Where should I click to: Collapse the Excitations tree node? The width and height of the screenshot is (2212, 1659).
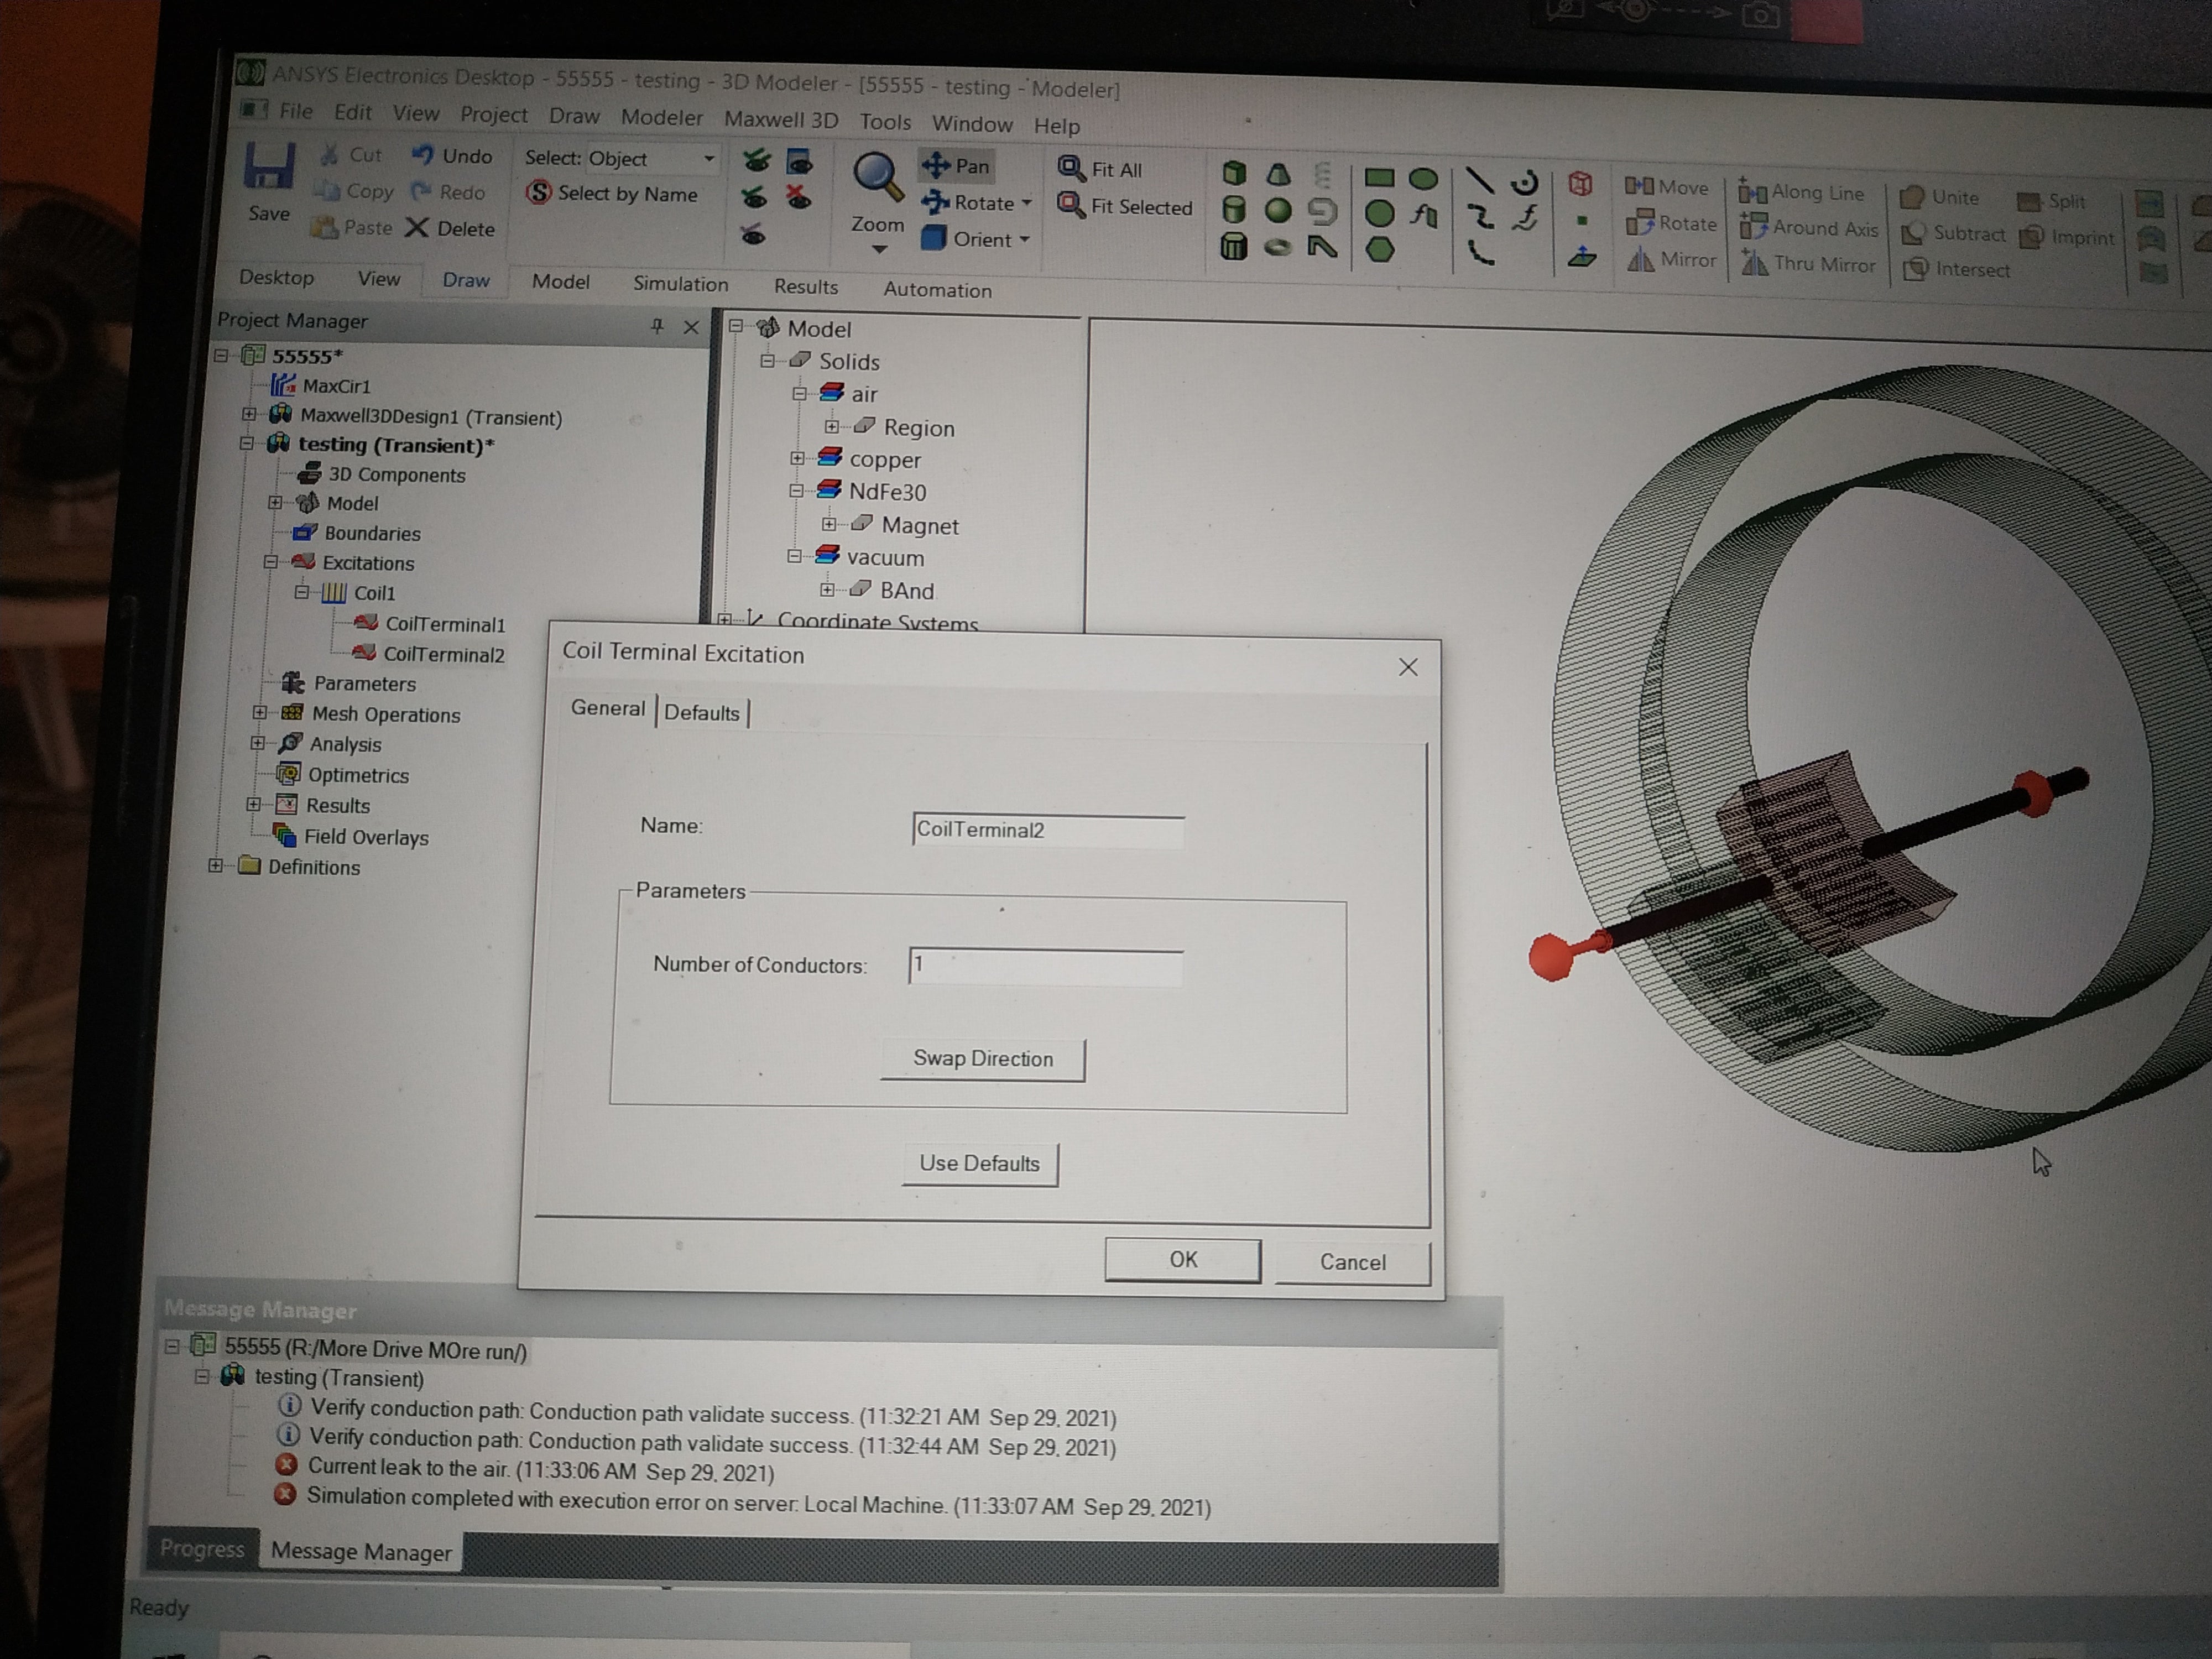pos(270,562)
